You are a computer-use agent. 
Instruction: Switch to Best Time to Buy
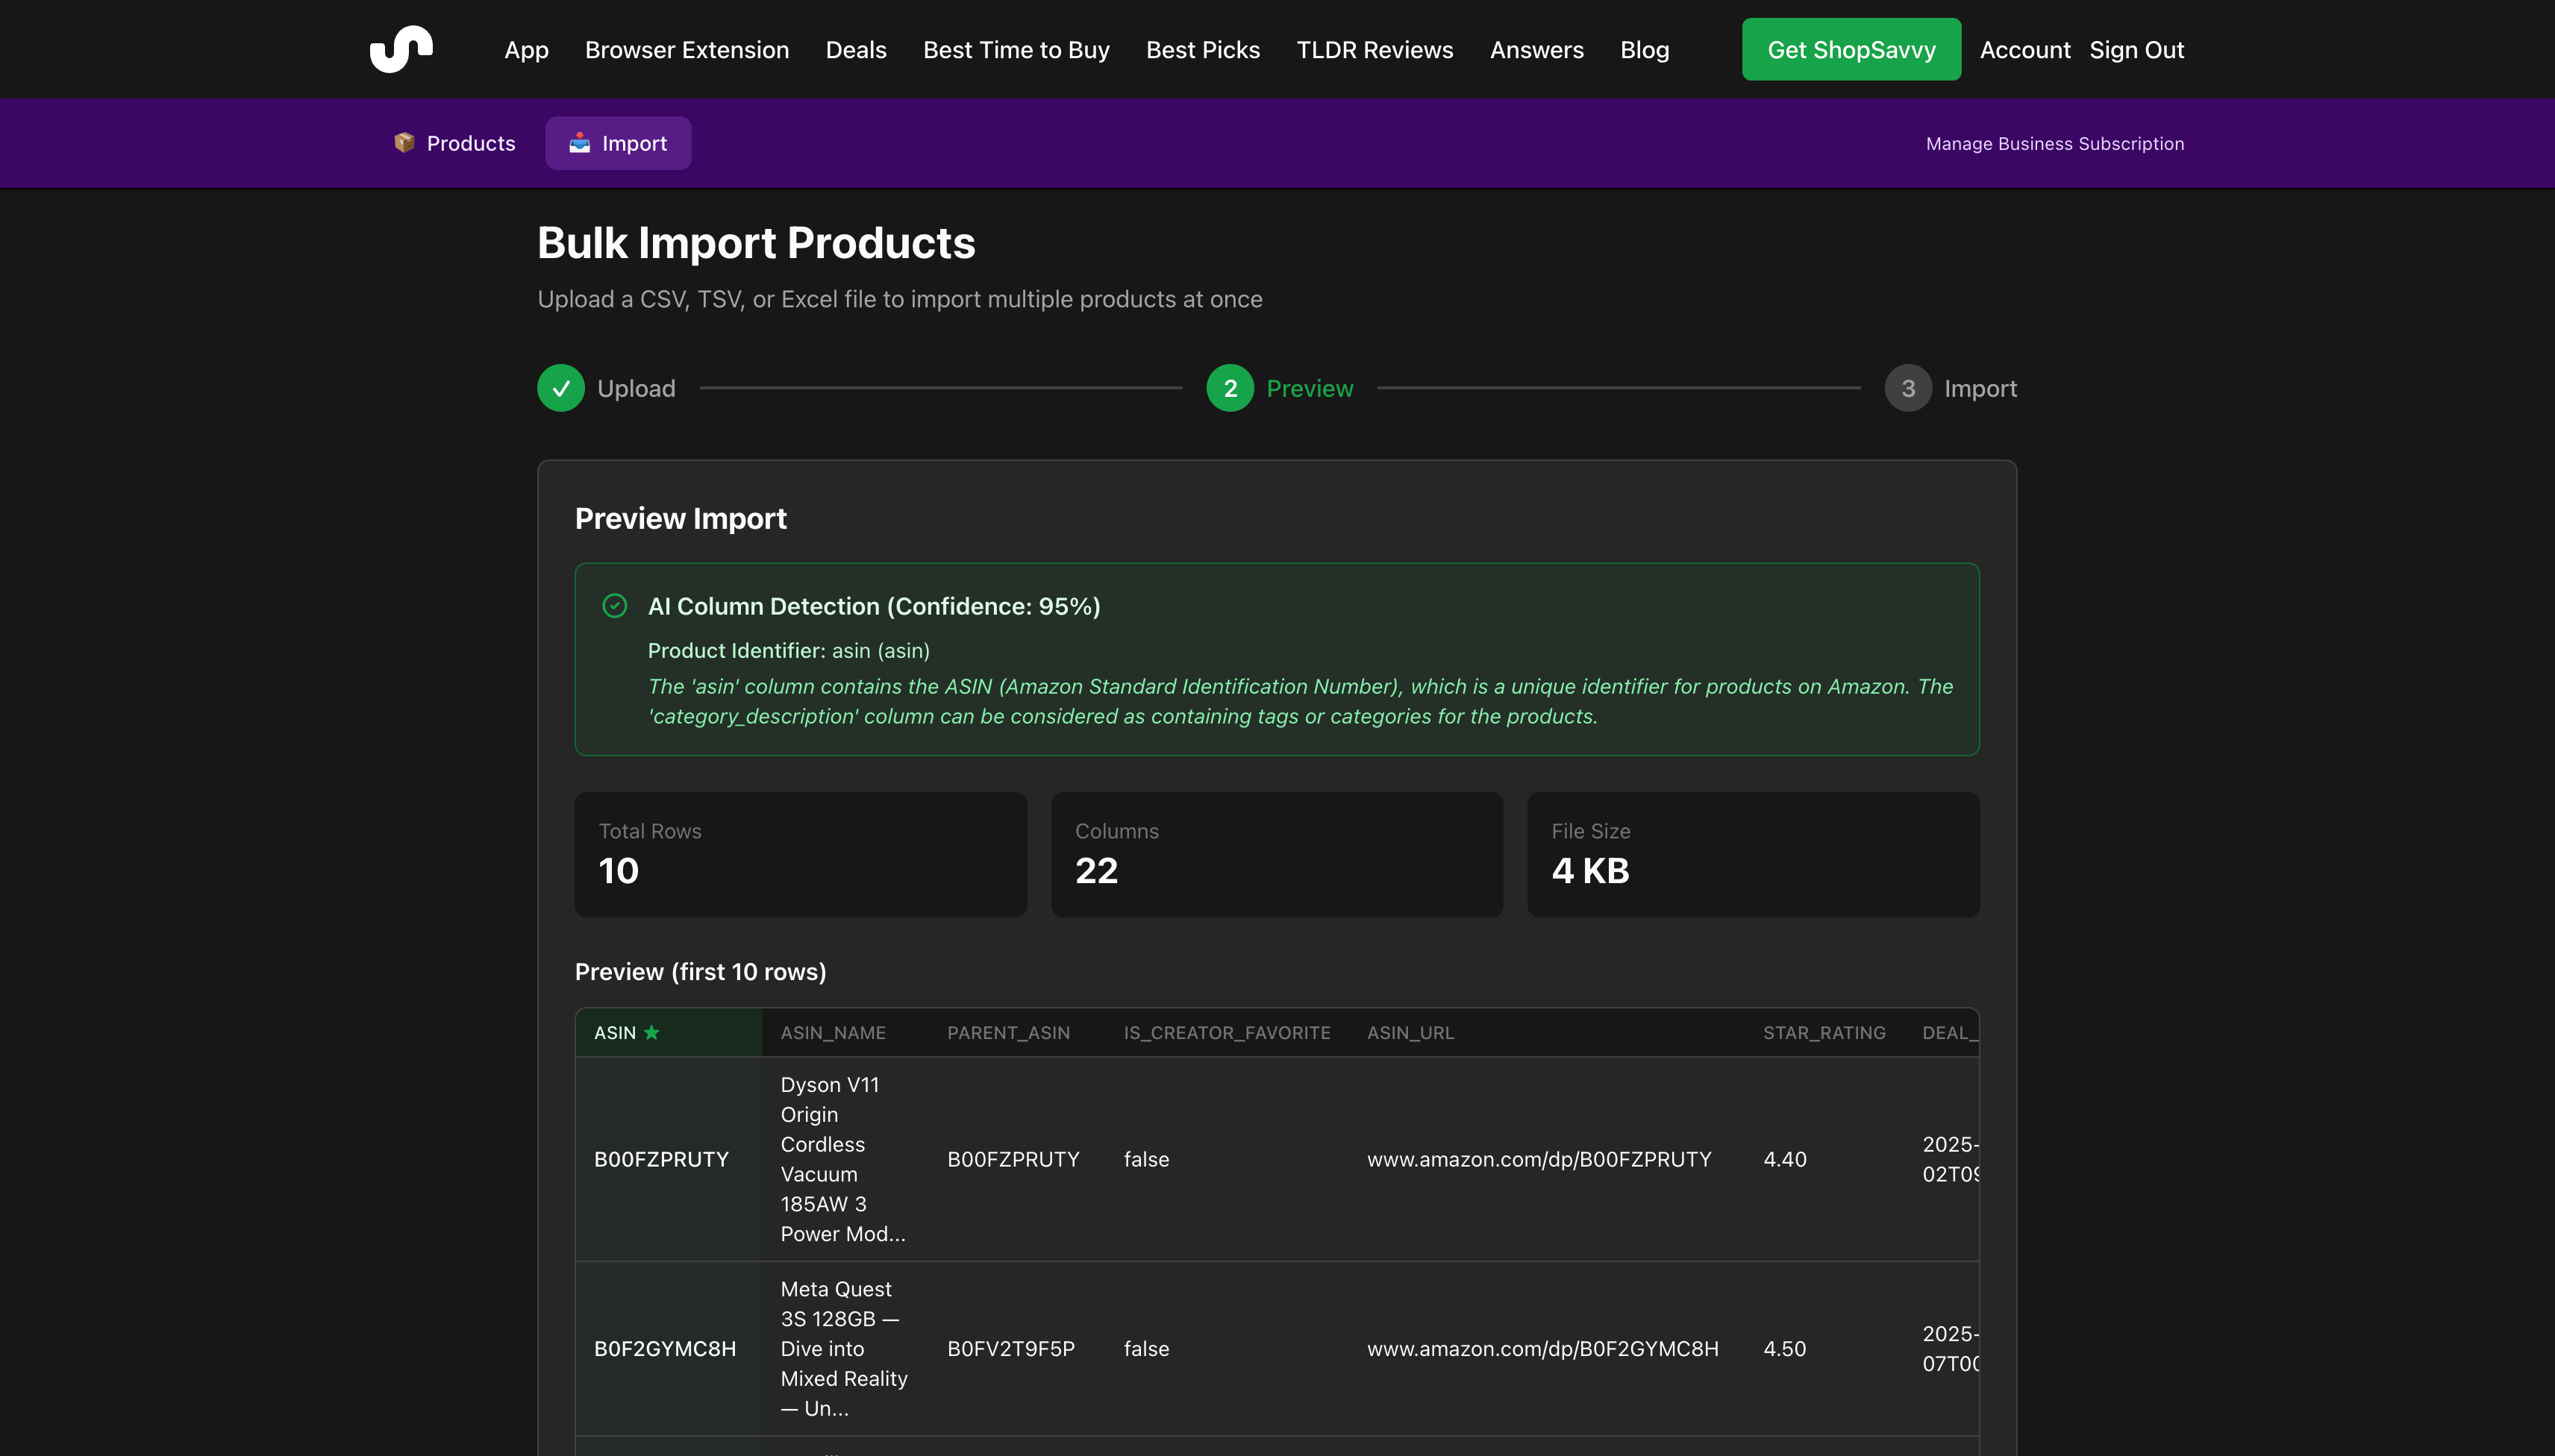(x=1016, y=49)
